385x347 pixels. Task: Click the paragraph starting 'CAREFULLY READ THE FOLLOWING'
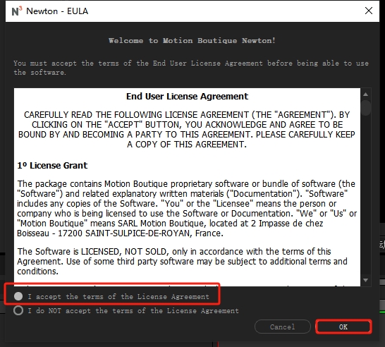tap(187, 129)
